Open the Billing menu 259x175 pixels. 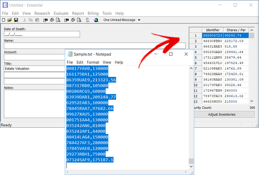pos(93,13)
